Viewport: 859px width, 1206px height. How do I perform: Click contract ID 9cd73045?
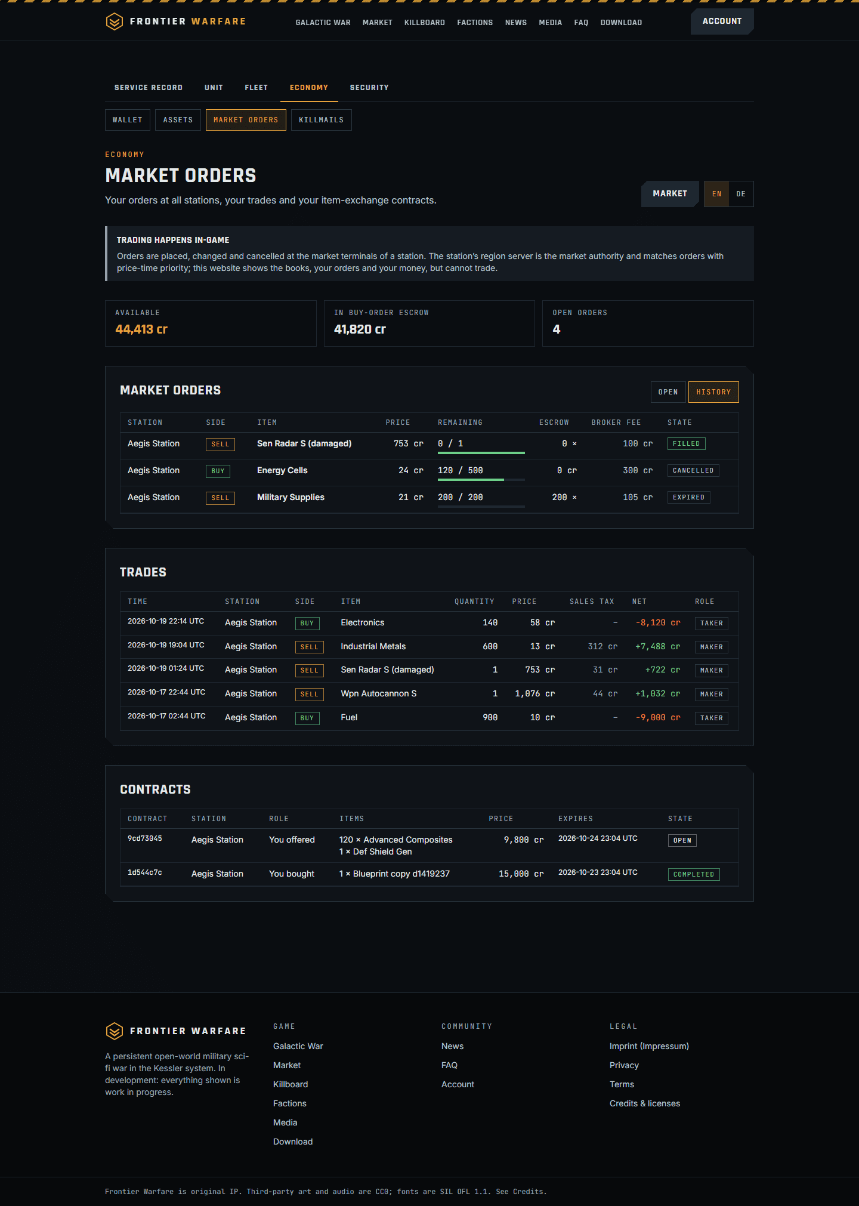[145, 838]
